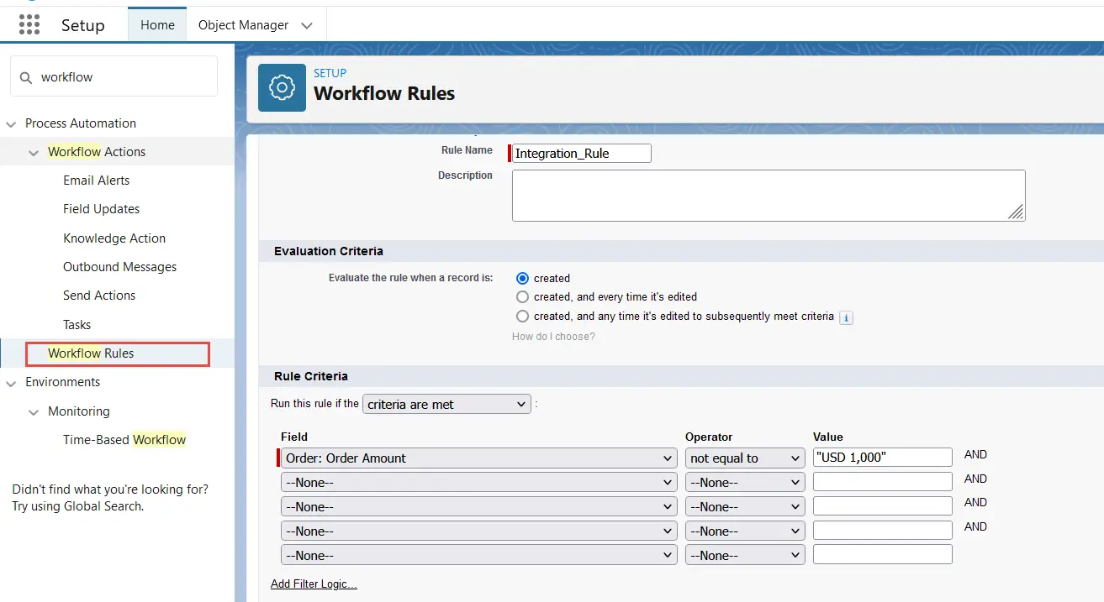Open Field Updates in the sidebar
Image resolution: width=1104 pixels, height=602 pixels.
click(102, 209)
